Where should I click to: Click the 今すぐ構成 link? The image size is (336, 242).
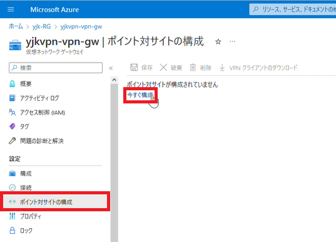[x=140, y=95]
